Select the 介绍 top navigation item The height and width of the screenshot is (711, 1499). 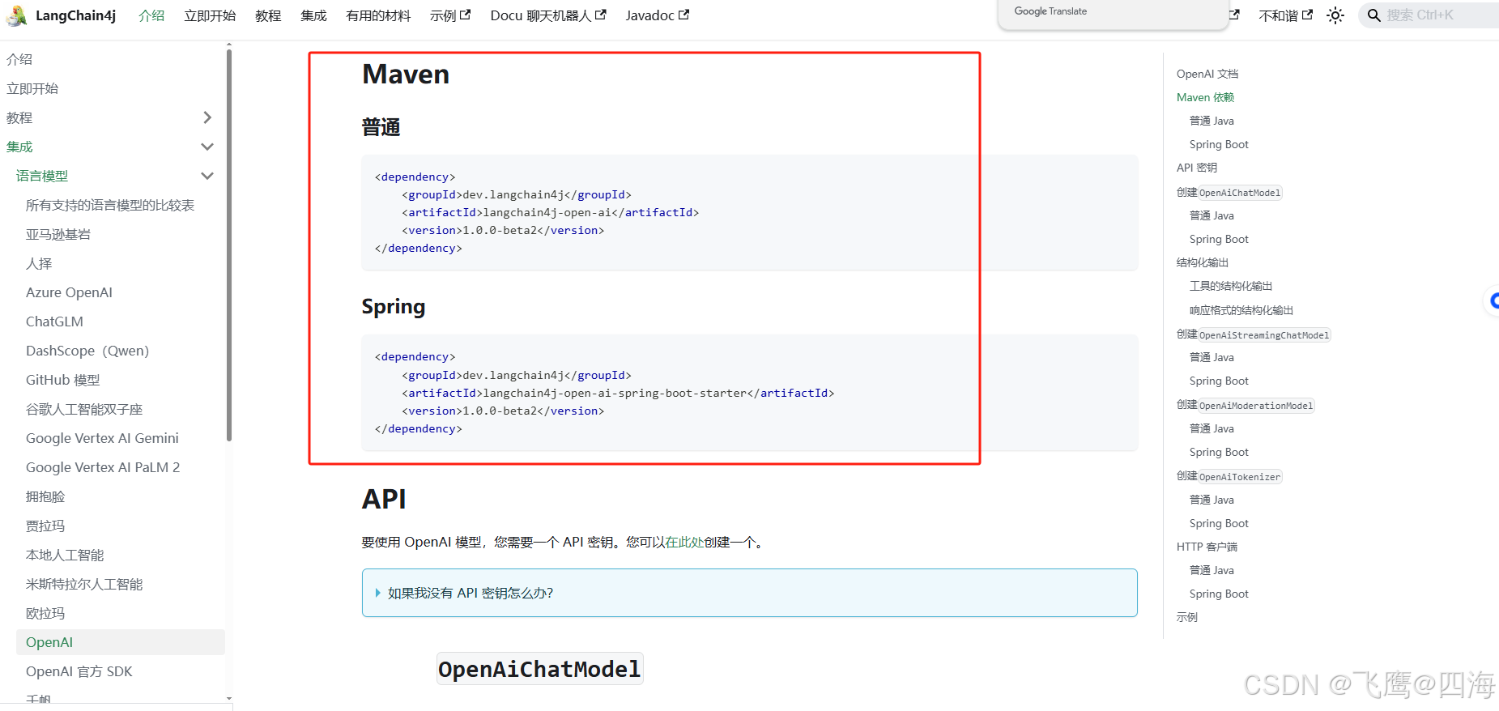click(151, 15)
